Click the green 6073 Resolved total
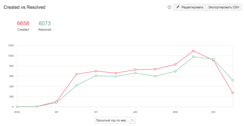 pyautogui.click(x=45, y=23)
